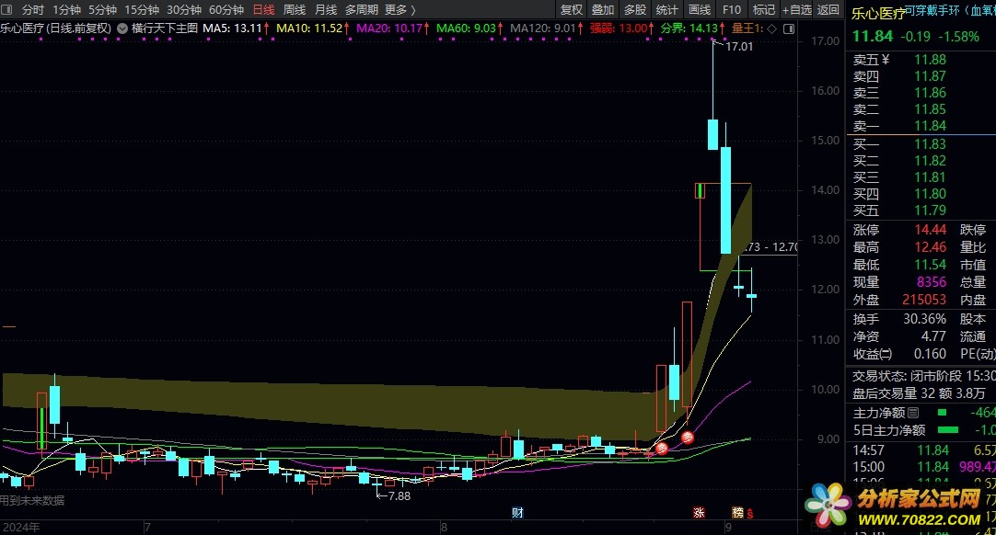
Task: Click the 叠加 overlay button
Action: coord(603,9)
